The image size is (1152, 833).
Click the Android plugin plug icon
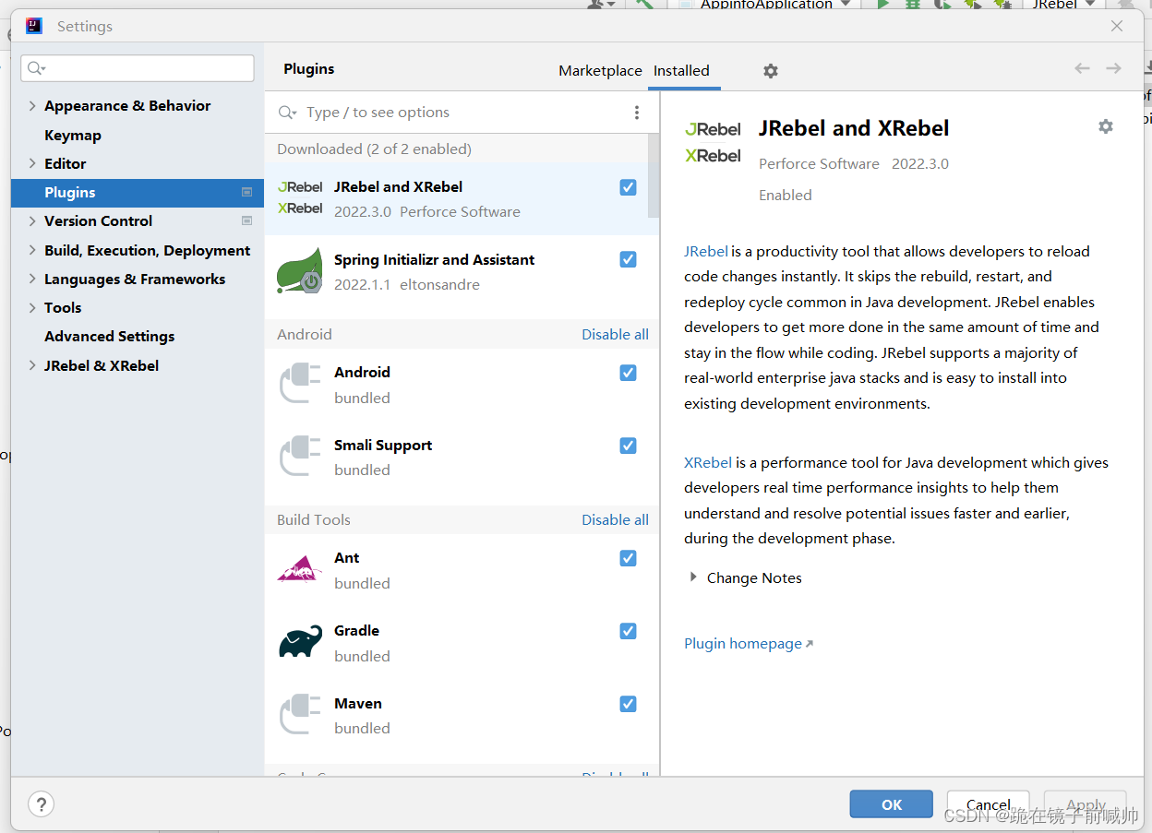(300, 384)
